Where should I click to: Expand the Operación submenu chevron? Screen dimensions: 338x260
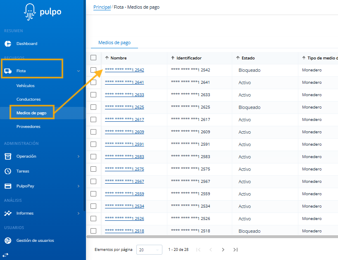tap(79, 156)
